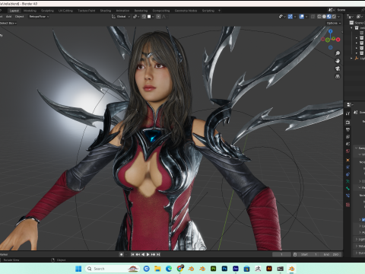Click the pan hand viewport icon
This screenshot has width=365, height=274.
coord(338,61)
